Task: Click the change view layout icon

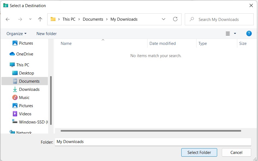Action: [x=228, y=34]
